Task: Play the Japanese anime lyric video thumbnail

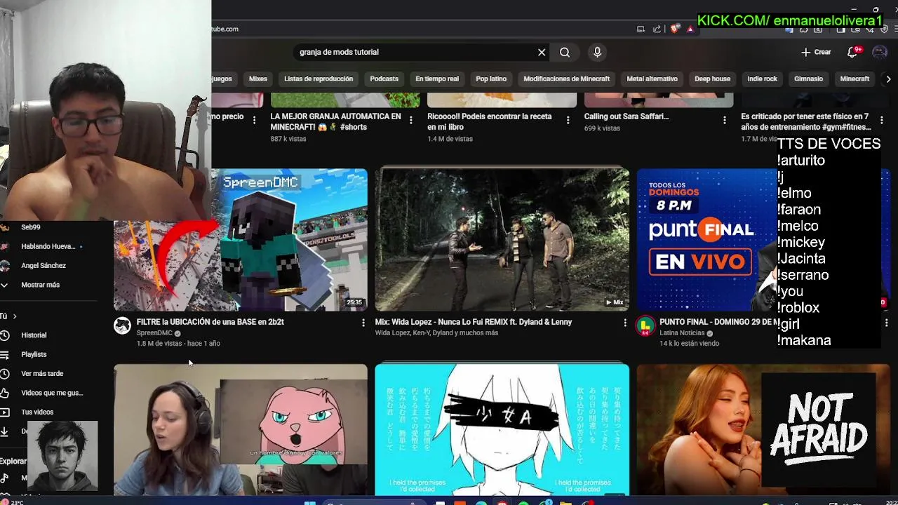Action: coord(502,429)
